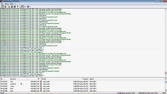
Task: Open server settings from the toolbar
Action: 9,7
